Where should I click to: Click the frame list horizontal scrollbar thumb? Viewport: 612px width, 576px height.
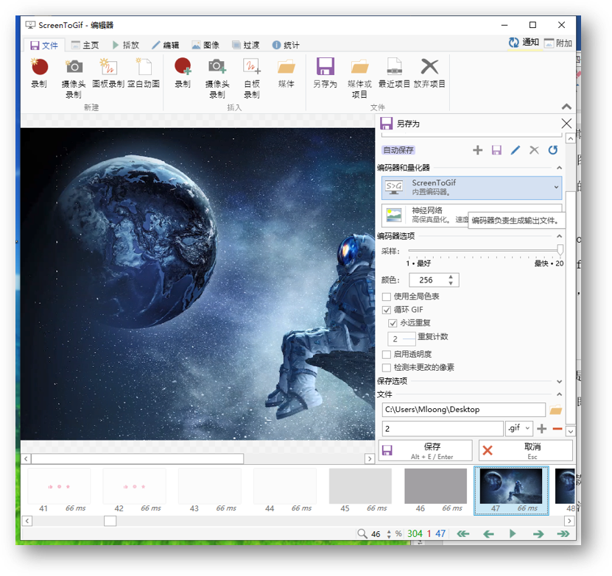point(110,521)
